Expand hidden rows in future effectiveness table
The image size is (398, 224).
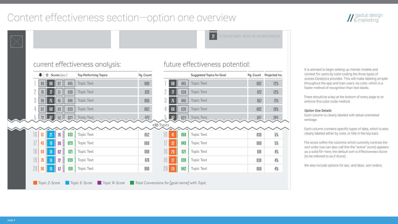point(226,125)
